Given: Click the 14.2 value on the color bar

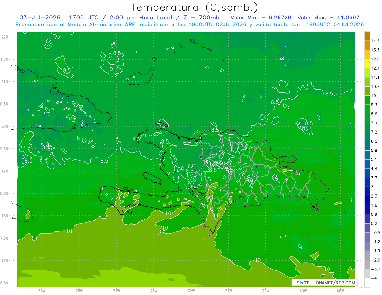Looking at the screenshot, I should (375, 41).
